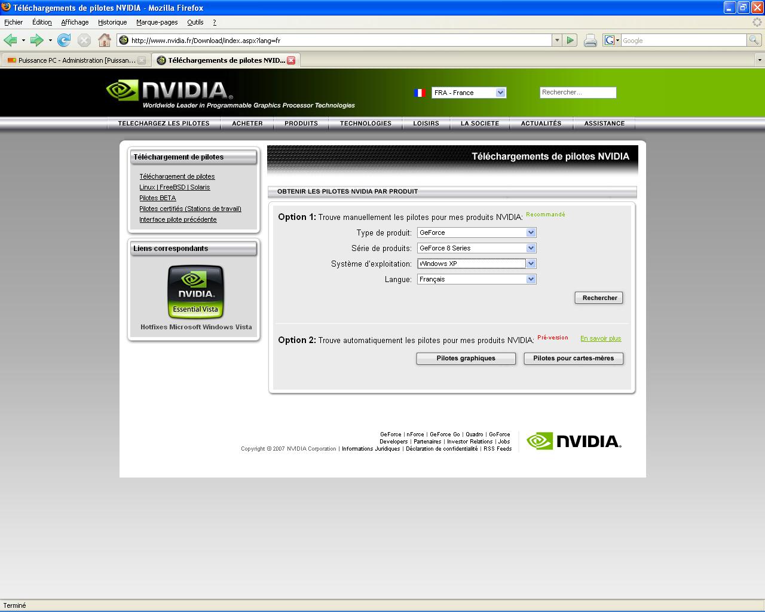Click the Firefox activity throbber icon
The height and width of the screenshot is (612, 765).
click(757, 22)
